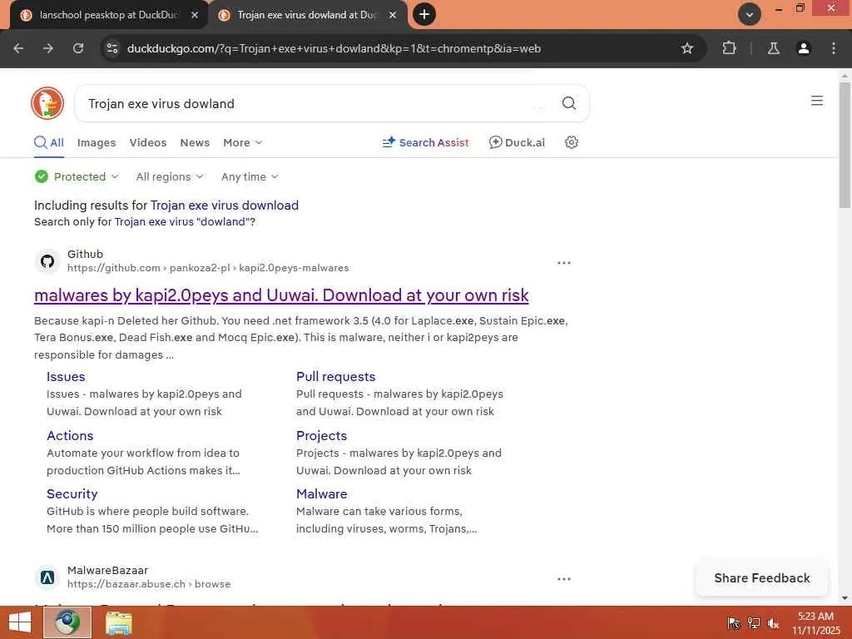Select the Trojan exe virus dowland tab
Viewport: 852px width, 639px height.
pyautogui.click(x=306, y=15)
